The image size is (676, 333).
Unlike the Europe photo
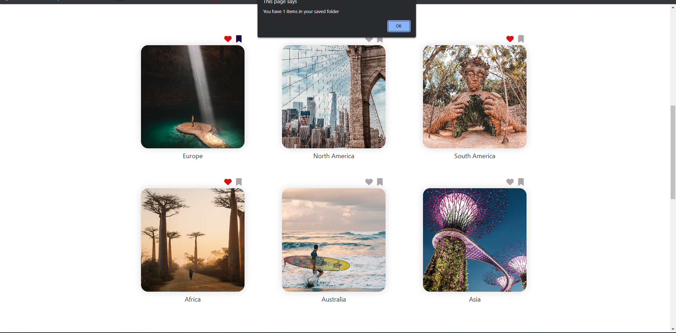pos(227,39)
